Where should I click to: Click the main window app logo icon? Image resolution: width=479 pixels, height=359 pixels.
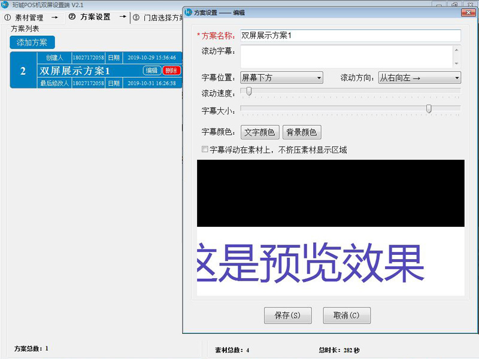pos(5,5)
